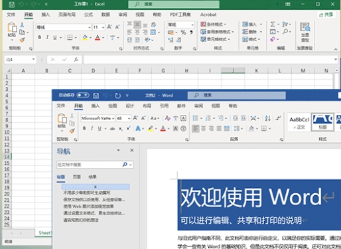Open Word font size dropdown
341x249 pixels.
pos(129,118)
